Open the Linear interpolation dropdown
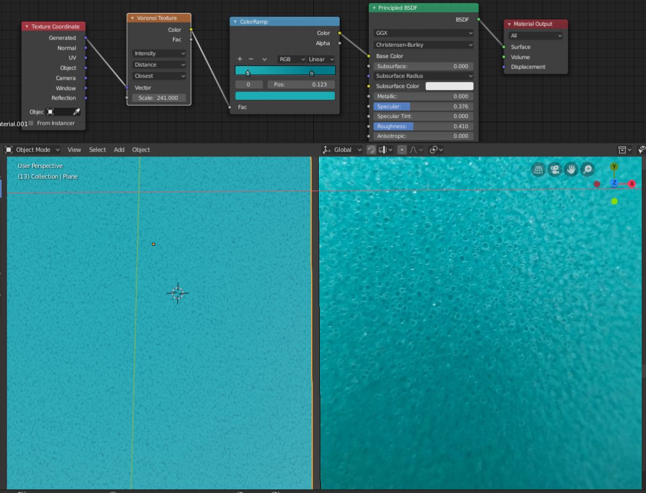Viewport: 646px width, 493px height. 321,59
